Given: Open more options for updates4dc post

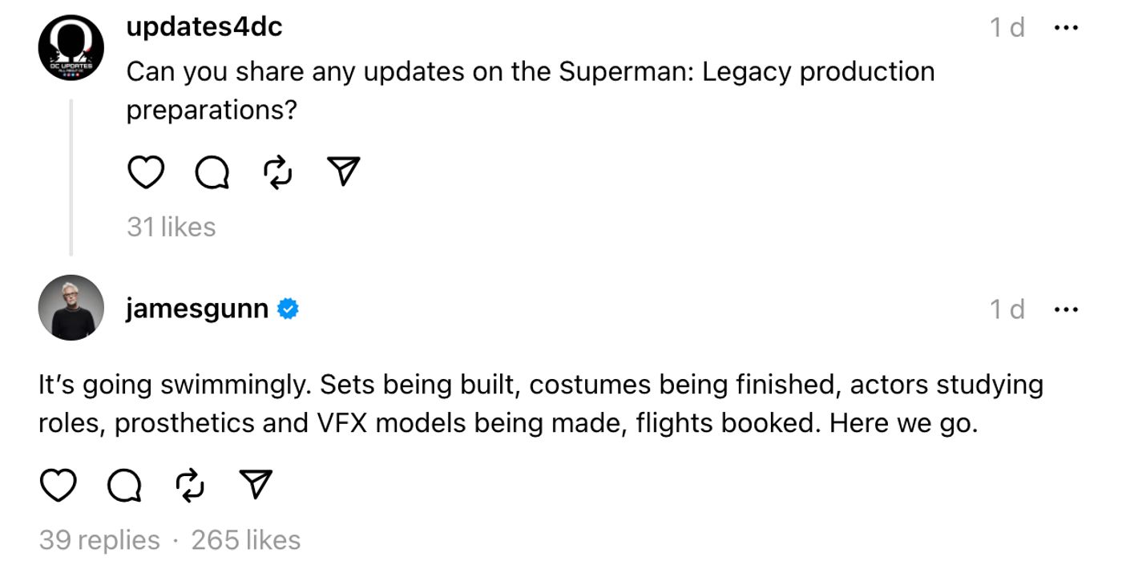Looking at the screenshot, I should tap(1066, 28).
